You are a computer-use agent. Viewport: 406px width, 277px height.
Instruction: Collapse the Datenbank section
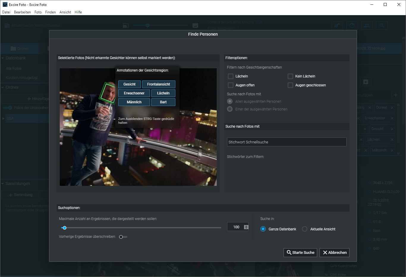(3, 58)
